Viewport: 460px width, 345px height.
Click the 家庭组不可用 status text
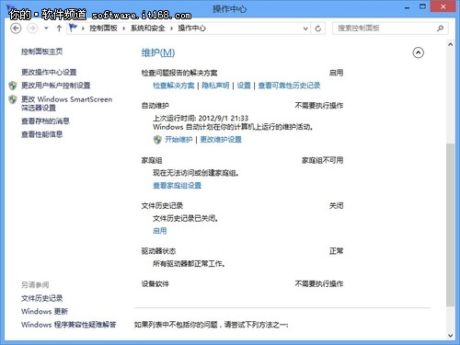pyautogui.click(x=322, y=160)
